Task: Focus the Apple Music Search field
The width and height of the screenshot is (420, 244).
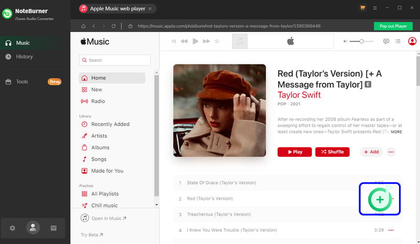Action: point(114,60)
